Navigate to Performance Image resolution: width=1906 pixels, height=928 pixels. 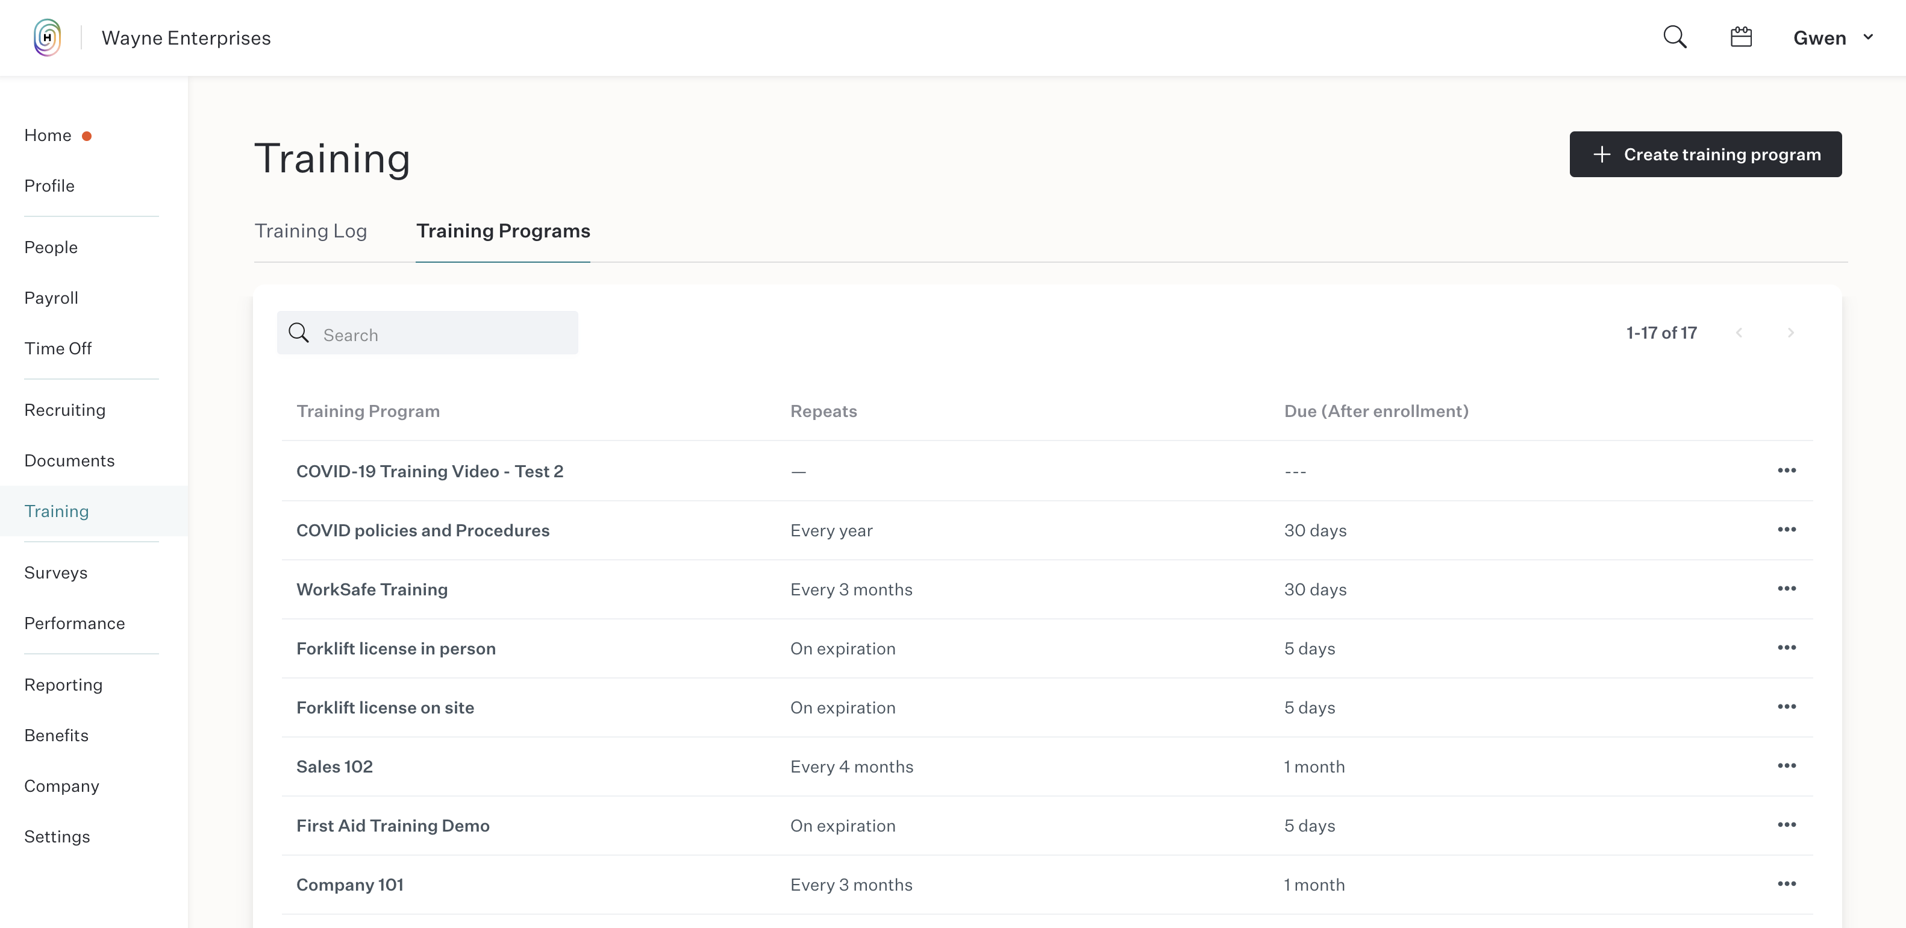tap(75, 623)
